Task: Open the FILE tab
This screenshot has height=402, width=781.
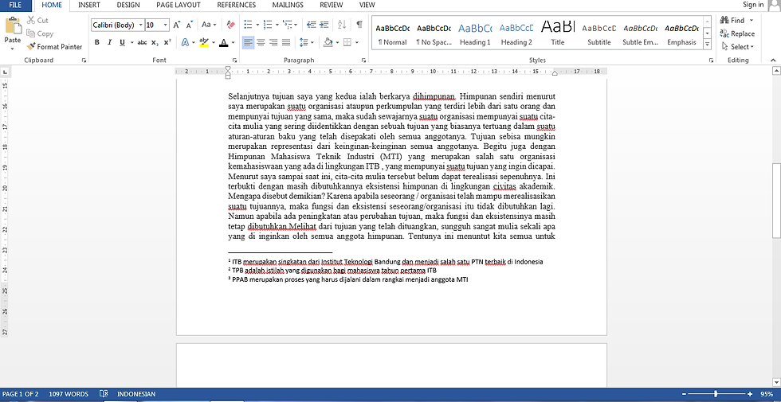Action: [x=15, y=5]
